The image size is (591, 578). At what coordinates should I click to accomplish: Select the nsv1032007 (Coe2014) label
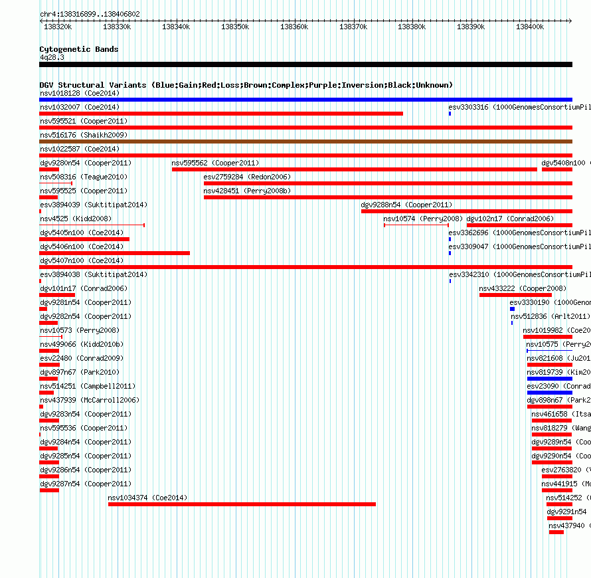(80, 107)
